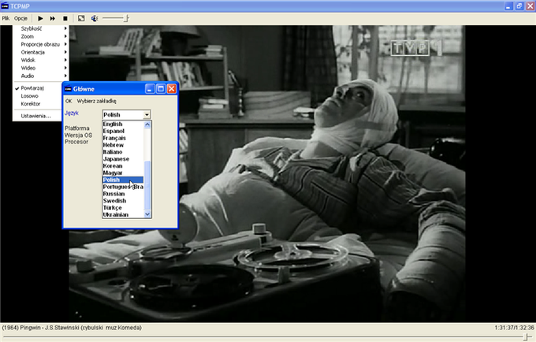The height and width of the screenshot is (342, 536).
Task: Click the Główne dialog title icon
Action: pos(68,89)
